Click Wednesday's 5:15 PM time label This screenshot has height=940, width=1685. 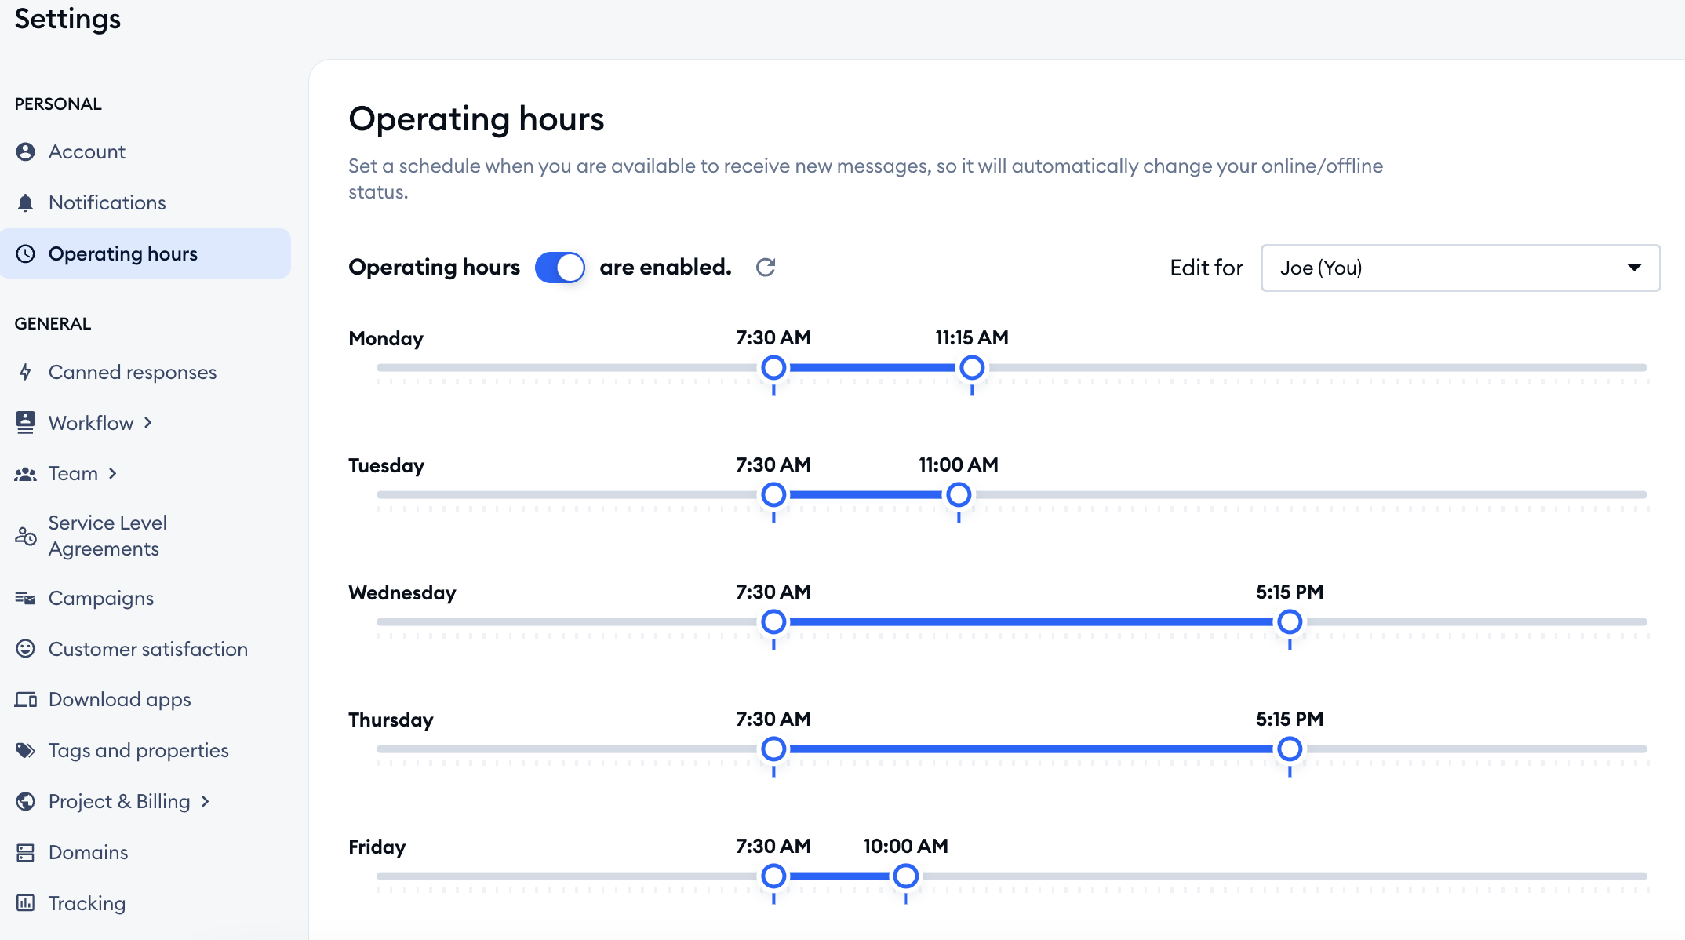1290,592
